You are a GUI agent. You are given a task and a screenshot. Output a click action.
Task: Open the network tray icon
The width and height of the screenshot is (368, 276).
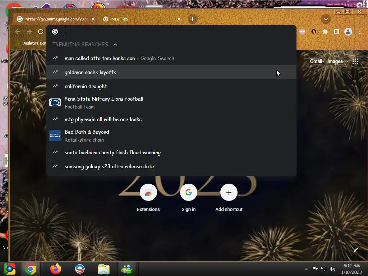click(x=324, y=269)
